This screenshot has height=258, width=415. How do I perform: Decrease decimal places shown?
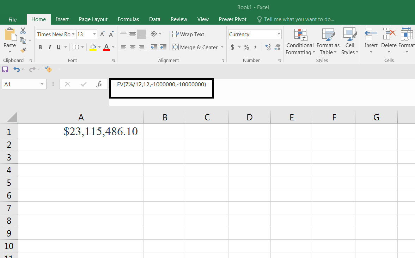(x=277, y=47)
